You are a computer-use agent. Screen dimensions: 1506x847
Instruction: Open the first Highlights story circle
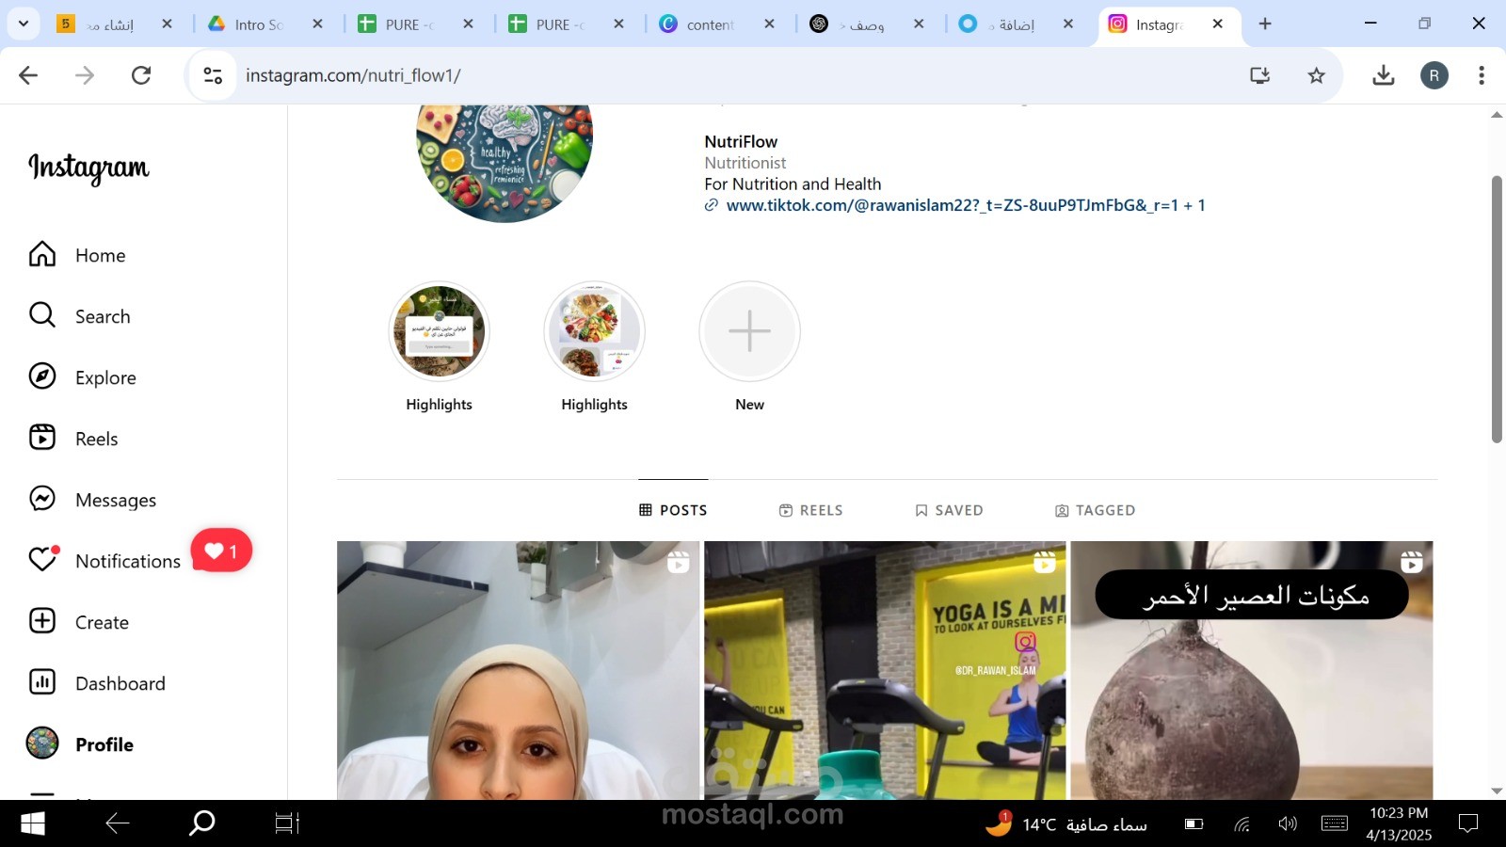click(x=439, y=331)
